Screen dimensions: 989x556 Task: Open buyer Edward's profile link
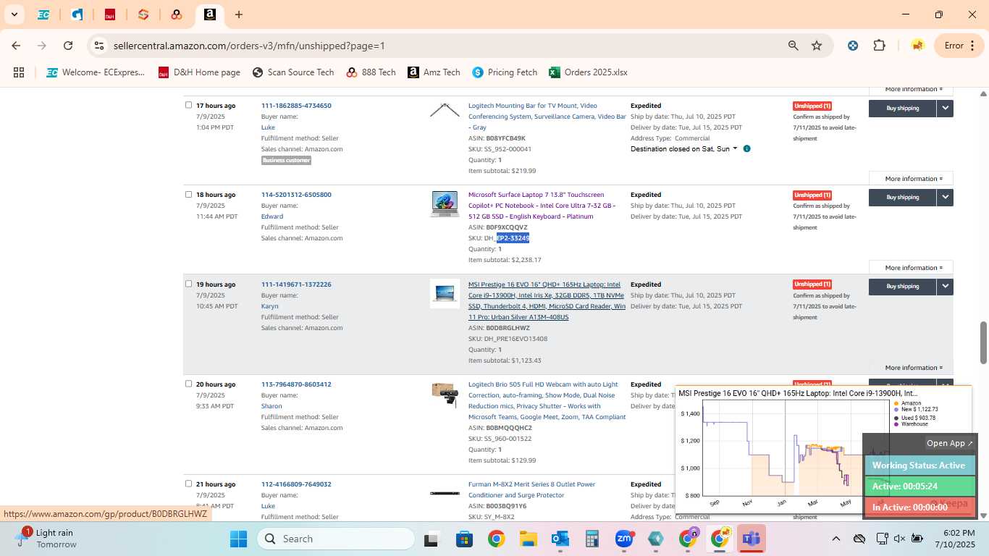pos(272,216)
